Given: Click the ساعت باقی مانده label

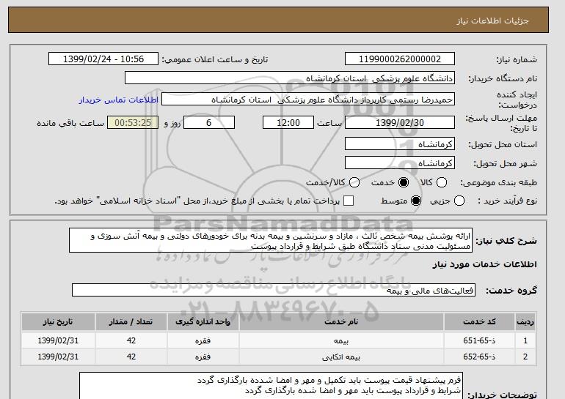Looking at the screenshot, I should [70, 123].
